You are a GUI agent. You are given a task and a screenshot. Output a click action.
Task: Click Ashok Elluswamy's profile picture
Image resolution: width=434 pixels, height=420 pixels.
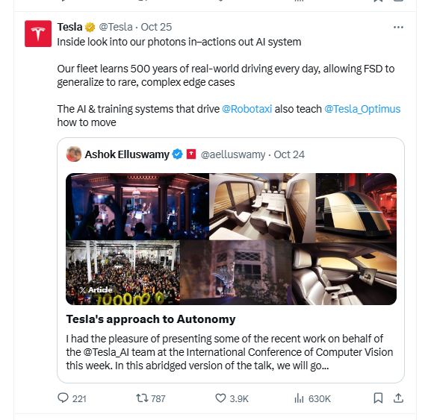click(x=74, y=154)
